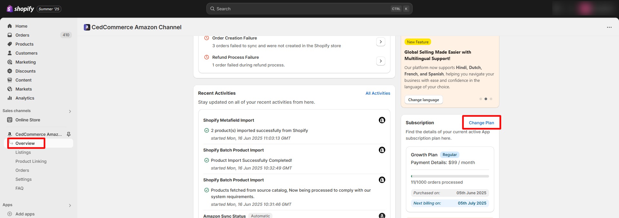Click Amazon icon on Amazon Sync Status row
This screenshot has height=218, width=619.
[x=382, y=216]
